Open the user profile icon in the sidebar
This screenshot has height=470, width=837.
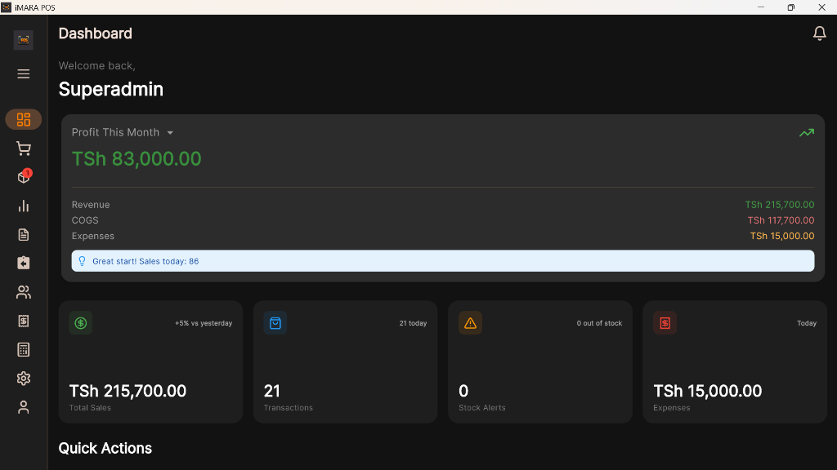click(24, 407)
